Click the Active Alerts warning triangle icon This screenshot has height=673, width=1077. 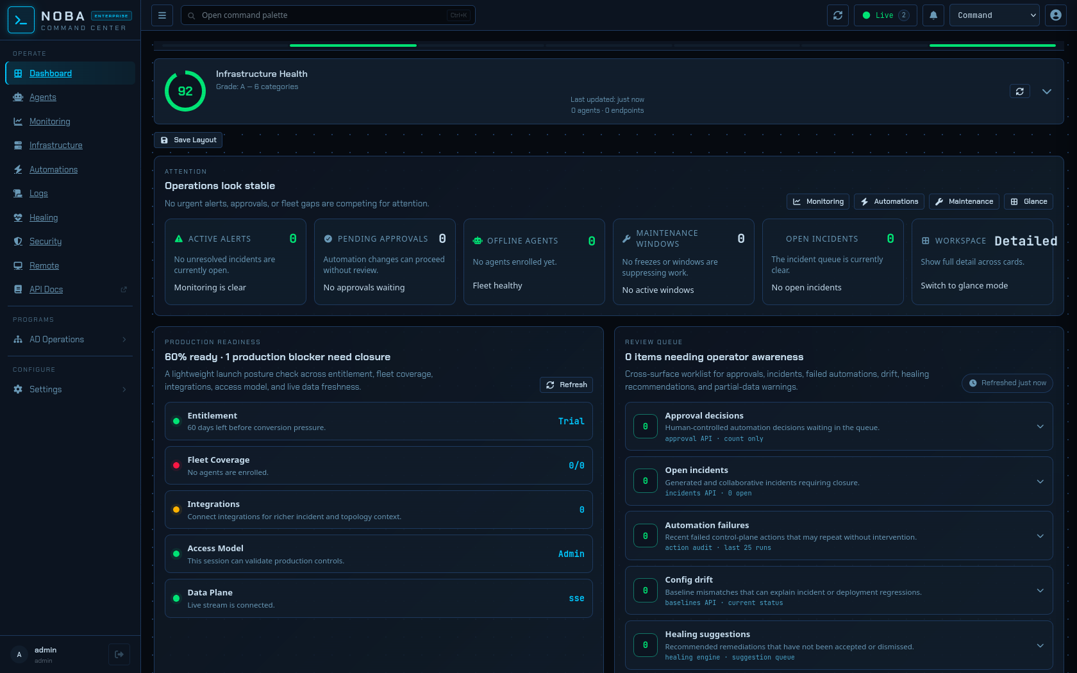point(179,239)
